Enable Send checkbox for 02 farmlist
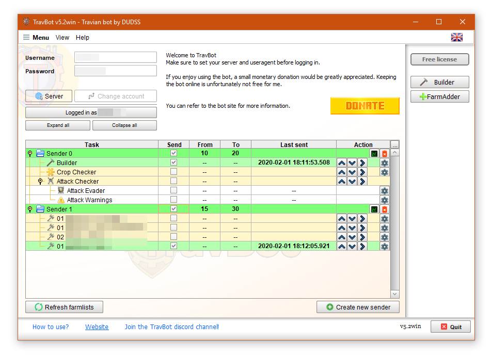 point(173,237)
